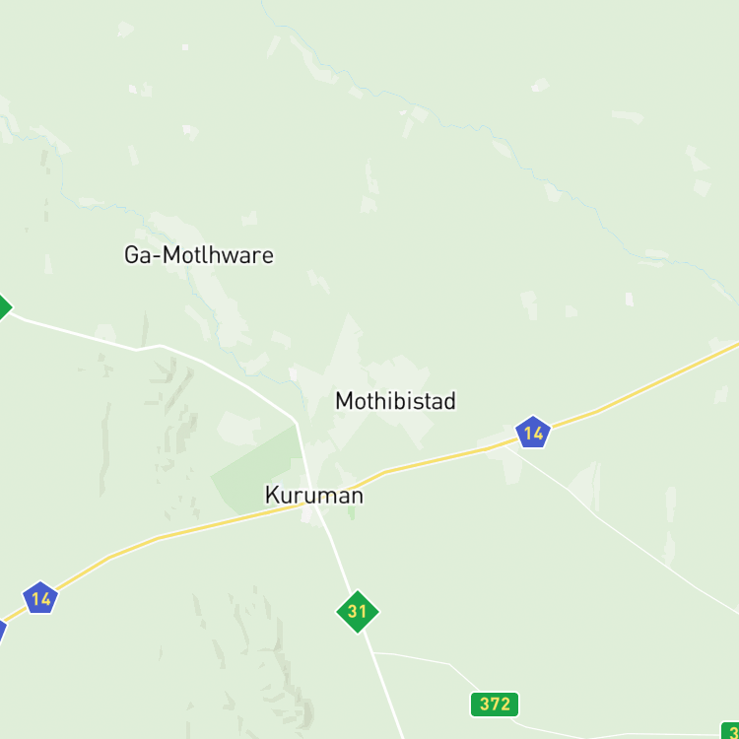Select the green 372 route shield
Image resolution: width=739 pixels, height=739 pixels.
tap(495, 705)
